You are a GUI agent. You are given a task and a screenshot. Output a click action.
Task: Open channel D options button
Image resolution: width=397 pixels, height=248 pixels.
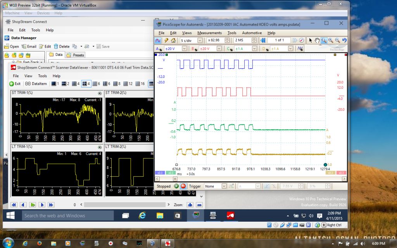tap(265, 48)
